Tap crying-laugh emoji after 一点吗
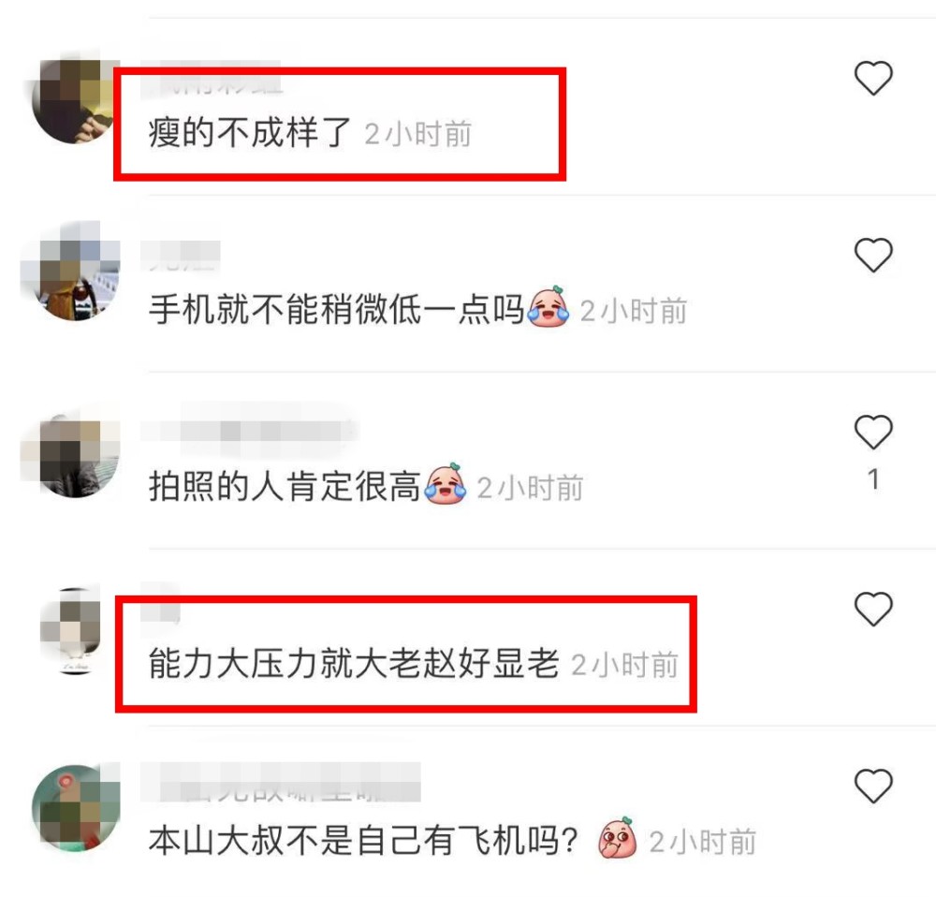Viewport: 936px width, 897px height. [548, 307]
